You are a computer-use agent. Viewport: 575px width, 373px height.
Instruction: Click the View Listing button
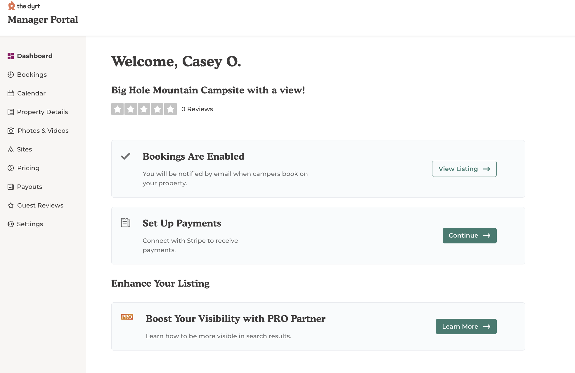pos(464,169)
